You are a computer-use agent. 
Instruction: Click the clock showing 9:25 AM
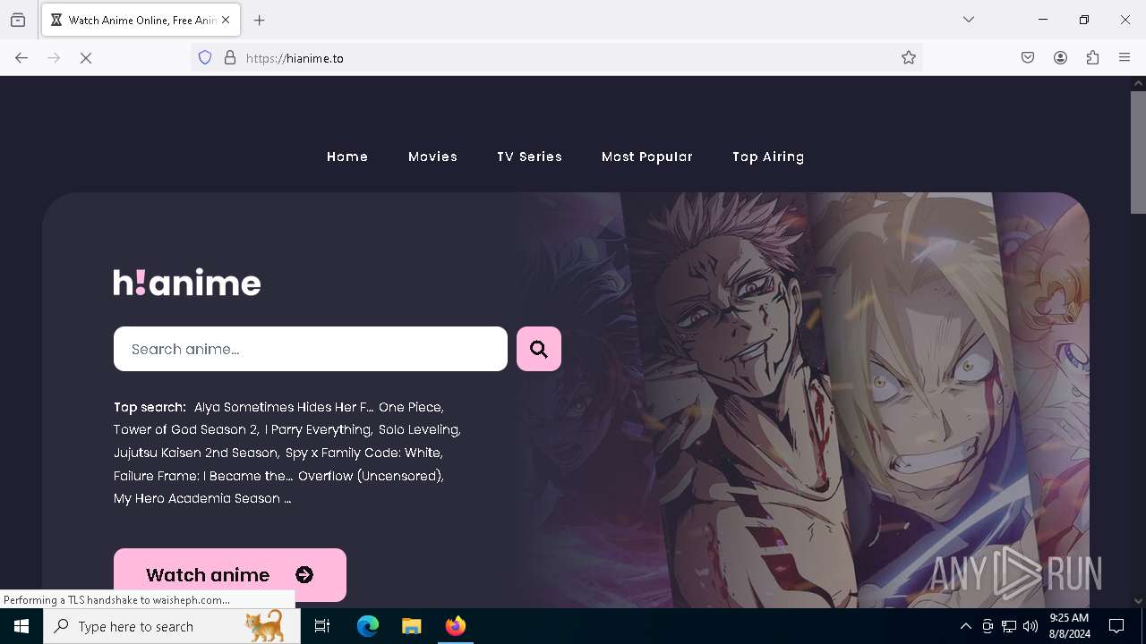tap(1069, 626)
